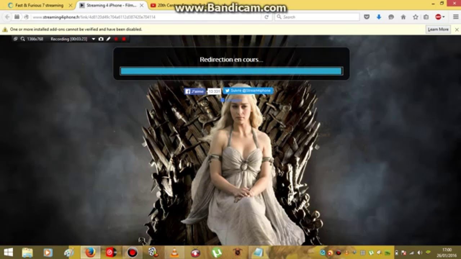Bookmark this page with the star

415,17
